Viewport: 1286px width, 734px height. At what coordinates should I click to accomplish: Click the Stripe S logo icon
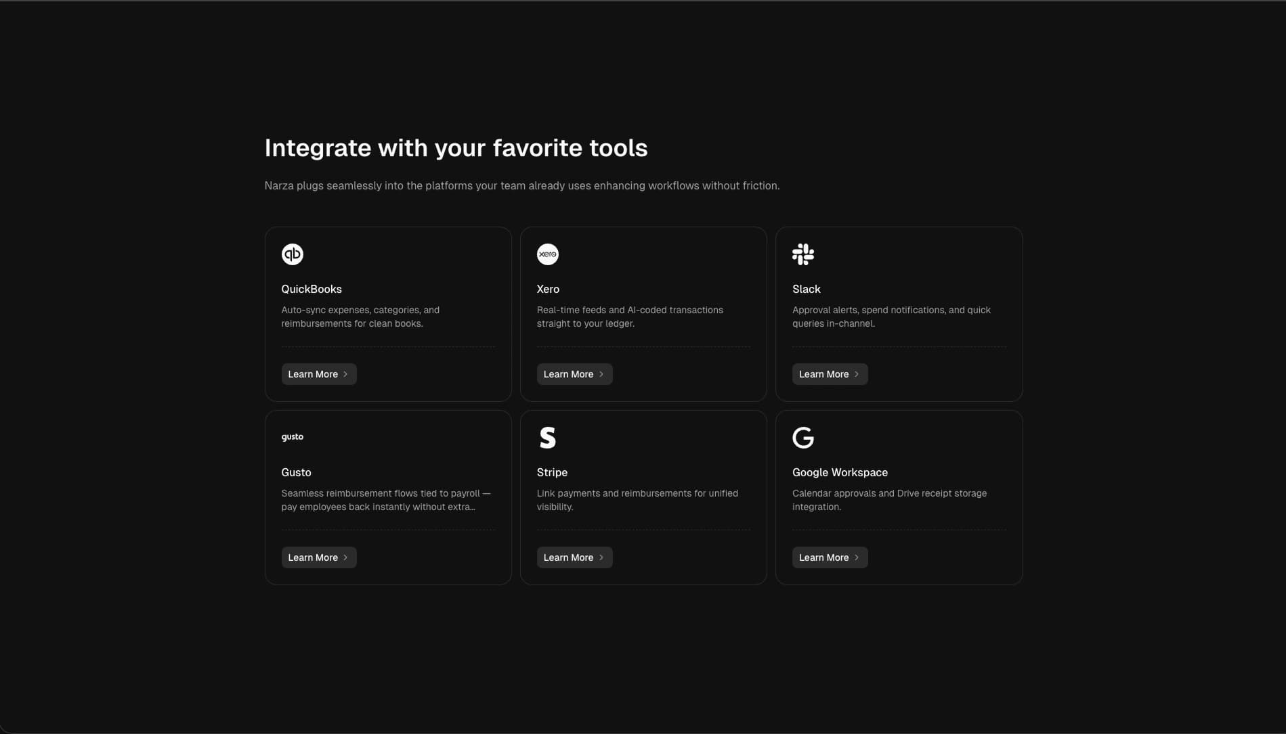coord(548,438)
